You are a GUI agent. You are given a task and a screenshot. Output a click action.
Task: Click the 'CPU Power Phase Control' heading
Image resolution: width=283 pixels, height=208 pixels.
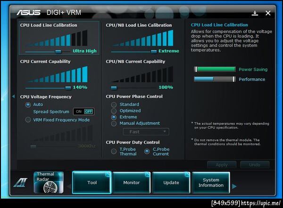(x=134, y=96)
